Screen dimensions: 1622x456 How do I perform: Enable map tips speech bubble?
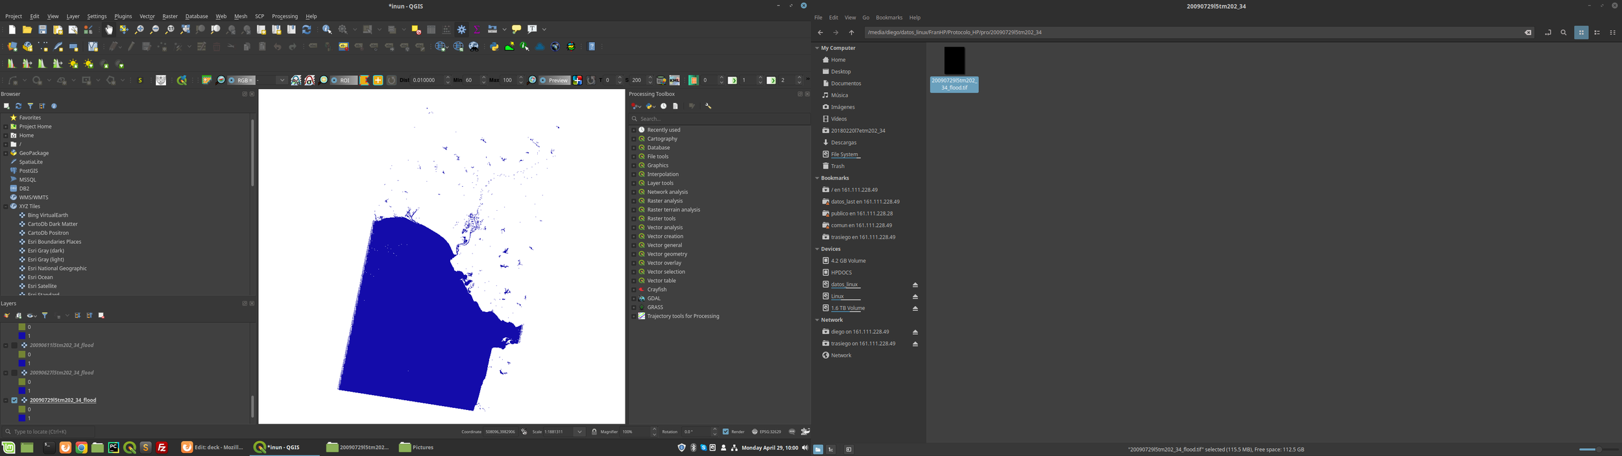pos(516,29)
